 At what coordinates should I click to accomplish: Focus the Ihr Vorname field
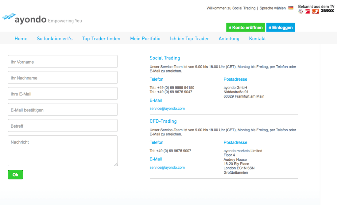point(63,61)
